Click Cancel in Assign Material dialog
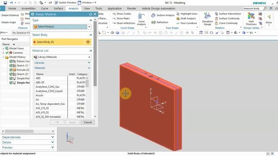278x156 pixels. point(88,122)
